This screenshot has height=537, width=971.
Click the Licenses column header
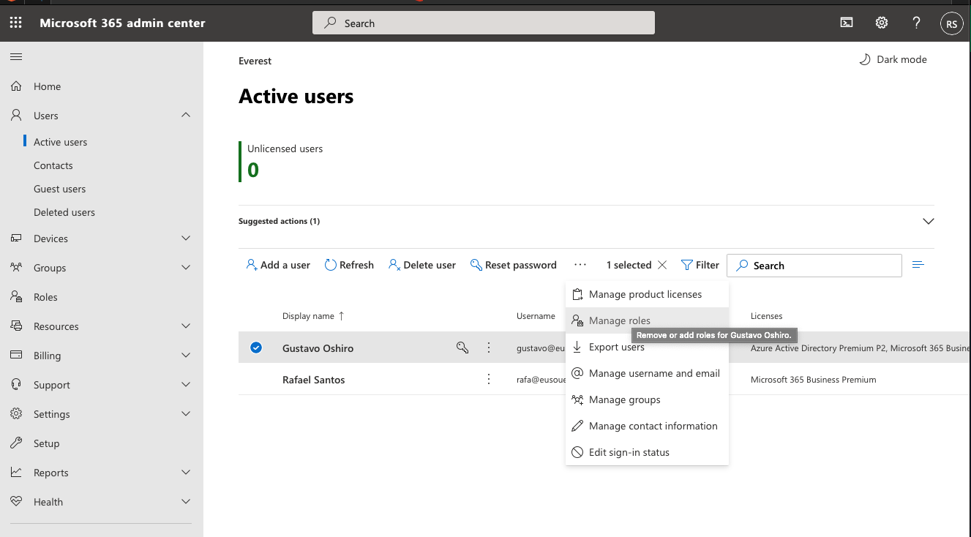pos(766,316)
